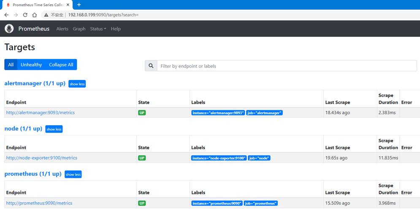Click the UP badge in node-exporter row
The height and width of the screenshot is (209, 420).
click(x=142, y=158)
